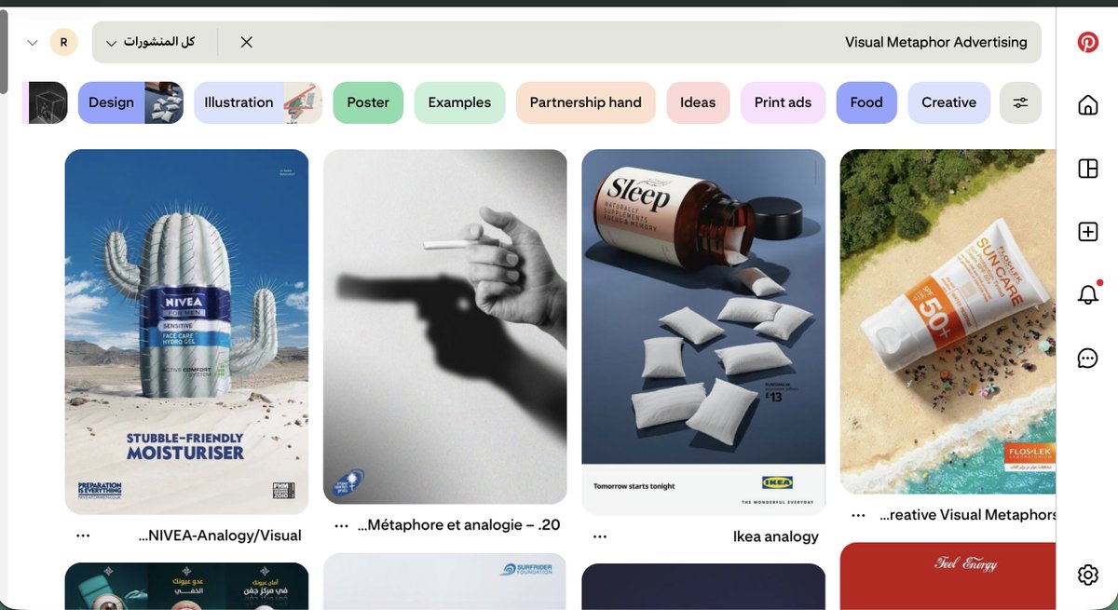Screen dimensions: 1118x610
Task: Open the cigarette hand gun shadow pin
Action: coord(444,327)
